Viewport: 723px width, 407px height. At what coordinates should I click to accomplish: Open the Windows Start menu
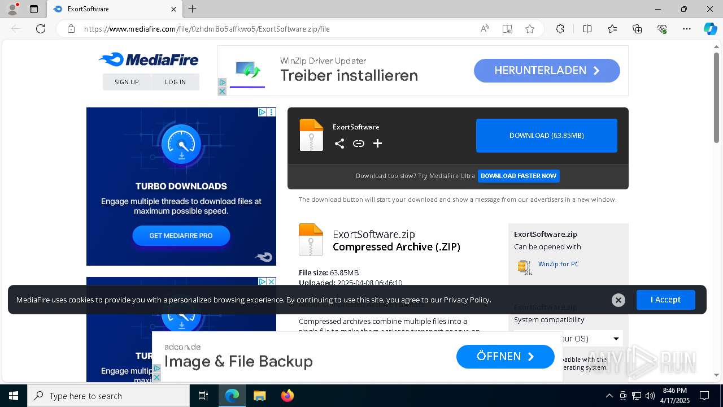click(x=14, y=396)
